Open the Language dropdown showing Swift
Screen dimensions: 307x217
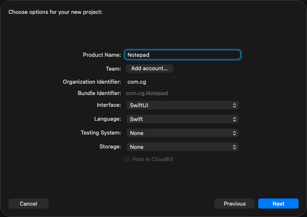click(x=183, y=119)
